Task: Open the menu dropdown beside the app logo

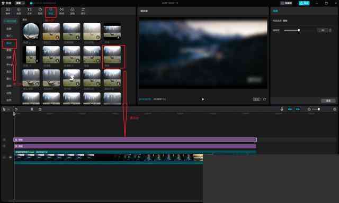Action: click(20, 3)
